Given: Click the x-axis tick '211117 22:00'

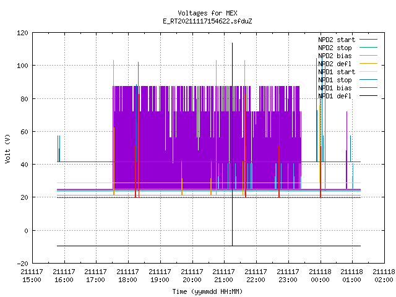Looking at the screenshot, I should pyautogui.click(x=256, y=275).
